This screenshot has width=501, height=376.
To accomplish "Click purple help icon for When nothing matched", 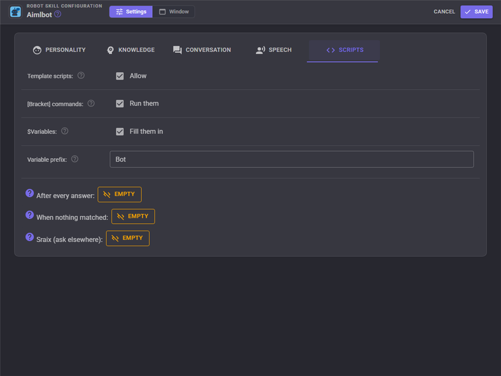I will coord(30,215).
